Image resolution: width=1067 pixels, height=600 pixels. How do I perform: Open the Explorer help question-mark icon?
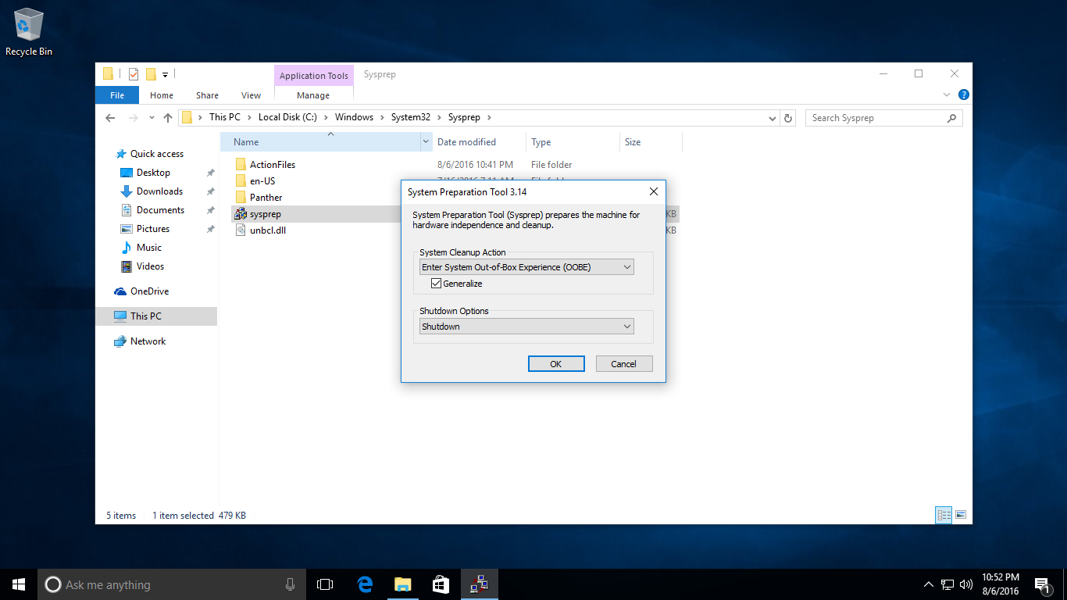(x=963, y=95)
